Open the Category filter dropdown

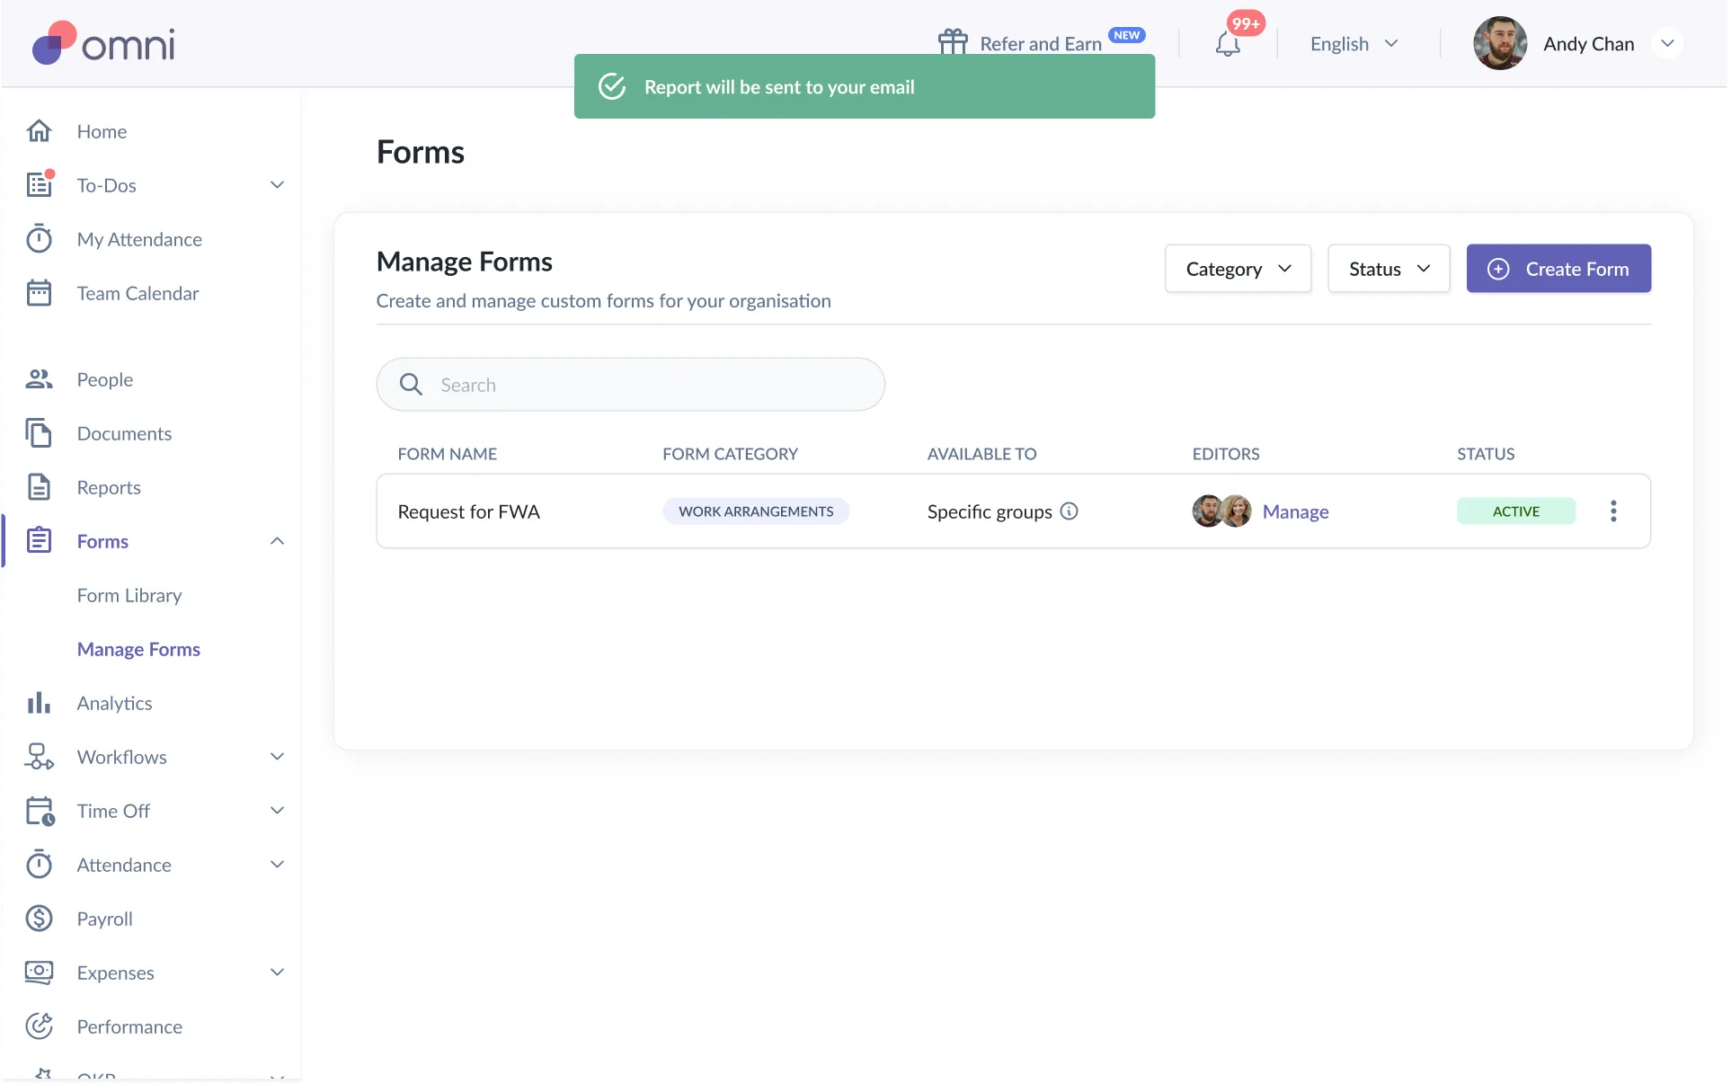tap(1238, 269)
